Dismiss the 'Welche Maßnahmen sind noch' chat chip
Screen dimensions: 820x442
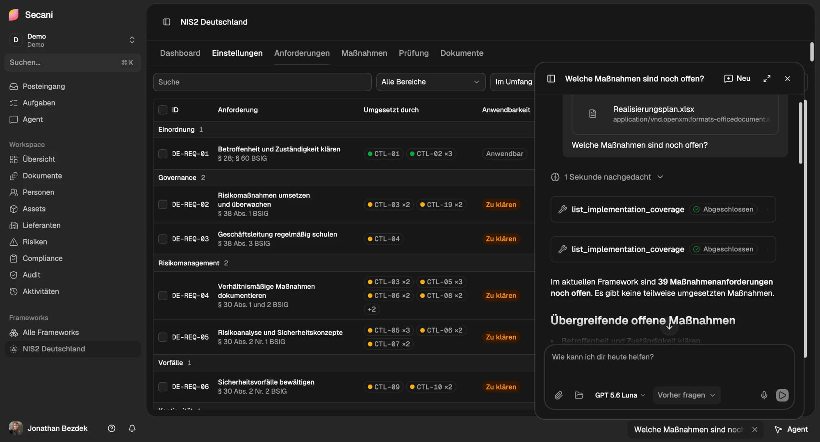coord(754,429)
